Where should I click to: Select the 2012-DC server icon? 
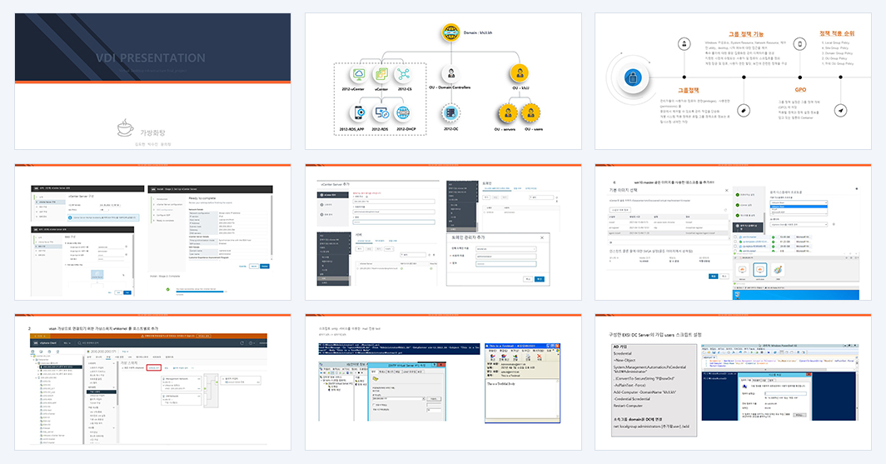click(450, 113)
